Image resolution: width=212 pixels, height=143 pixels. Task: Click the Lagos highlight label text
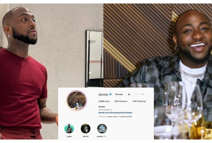69,137
